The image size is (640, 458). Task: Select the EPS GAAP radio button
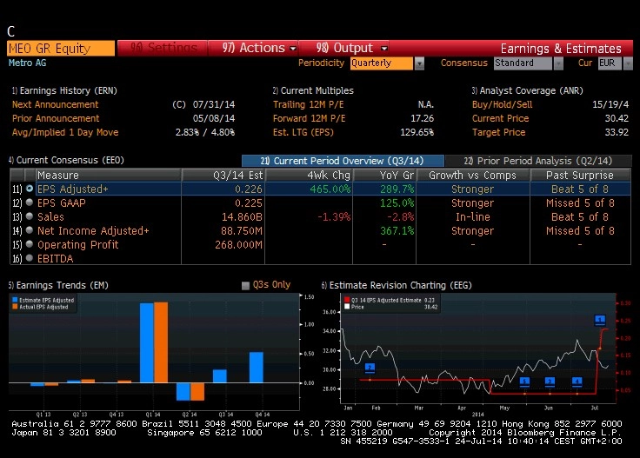pyautogui.click(x=30, y=202)
